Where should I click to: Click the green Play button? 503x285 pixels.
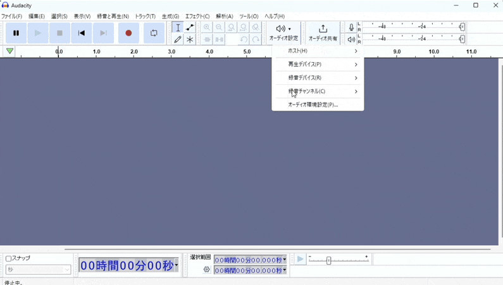(x=38, y=33)
